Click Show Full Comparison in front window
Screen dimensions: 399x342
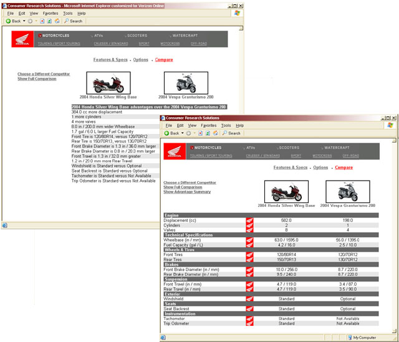(x=183, y=187)
